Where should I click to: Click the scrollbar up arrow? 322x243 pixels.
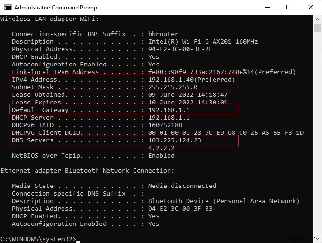point(318,19)
